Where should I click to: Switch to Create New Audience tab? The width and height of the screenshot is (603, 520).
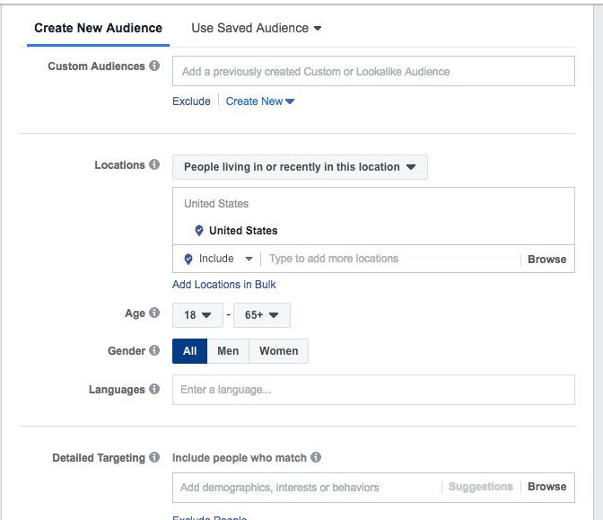(x=98, y=28)
